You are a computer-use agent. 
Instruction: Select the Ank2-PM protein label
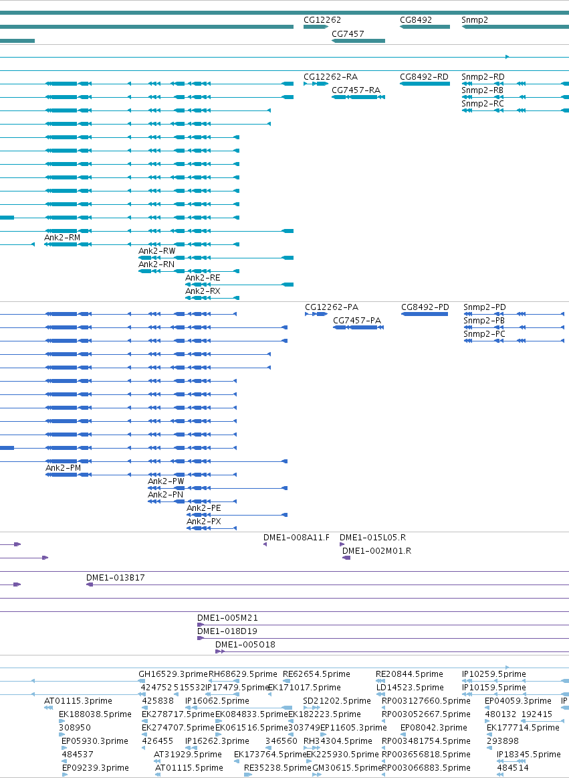click(63, 468)
